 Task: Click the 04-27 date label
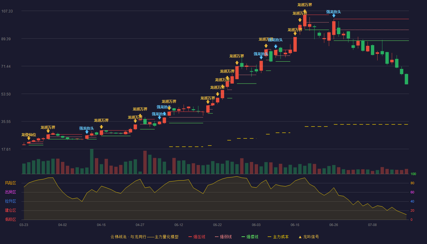click(140, 225)
